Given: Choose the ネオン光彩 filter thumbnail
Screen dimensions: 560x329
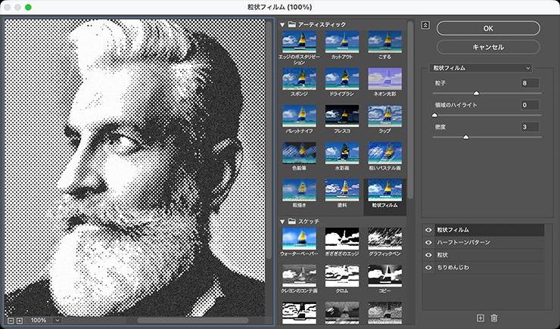Looking at the screenshot, I should tap(384, 79).
